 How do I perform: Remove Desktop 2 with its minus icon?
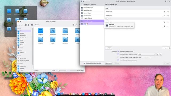(x=168, y=15)
